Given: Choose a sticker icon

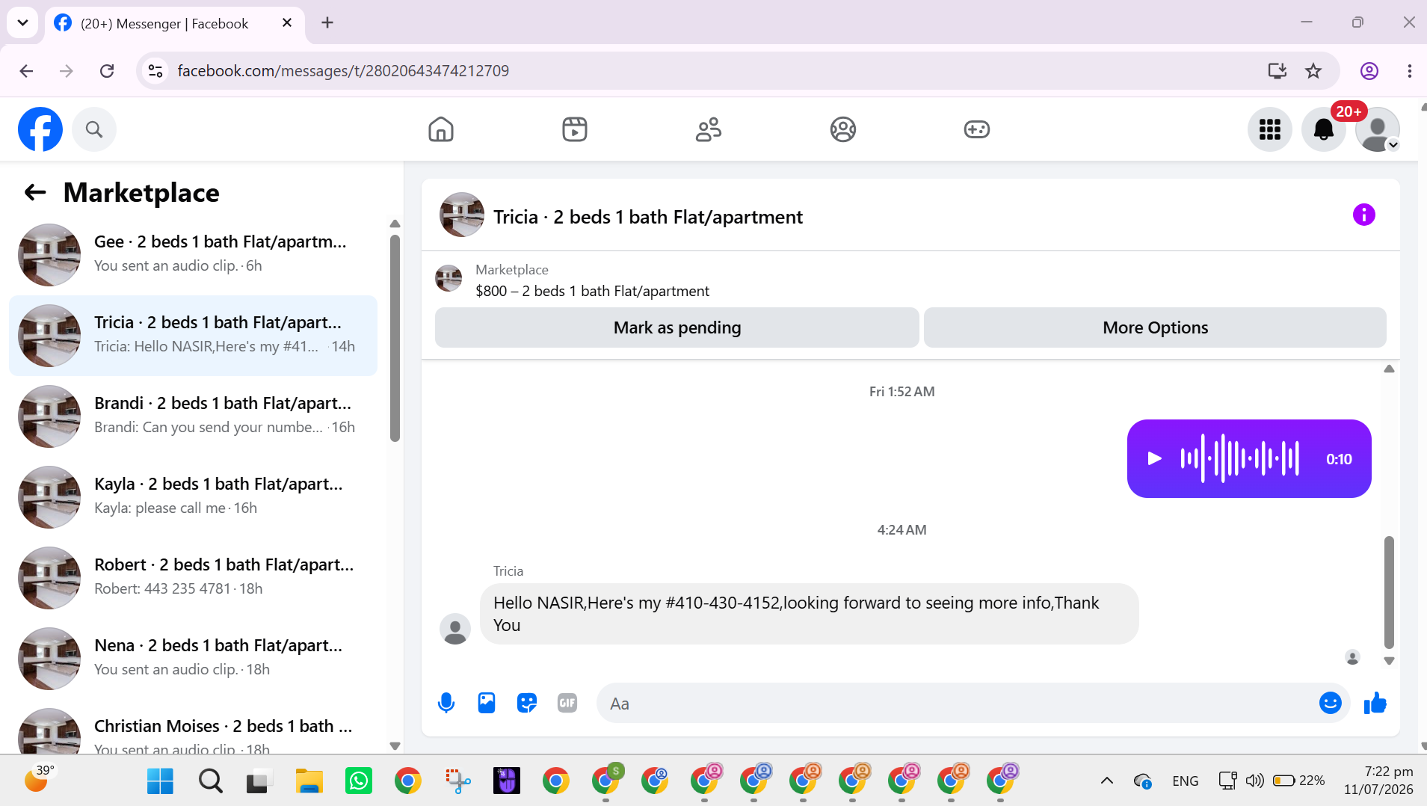Looking at the screenshot, I should [x=527, y=703].
